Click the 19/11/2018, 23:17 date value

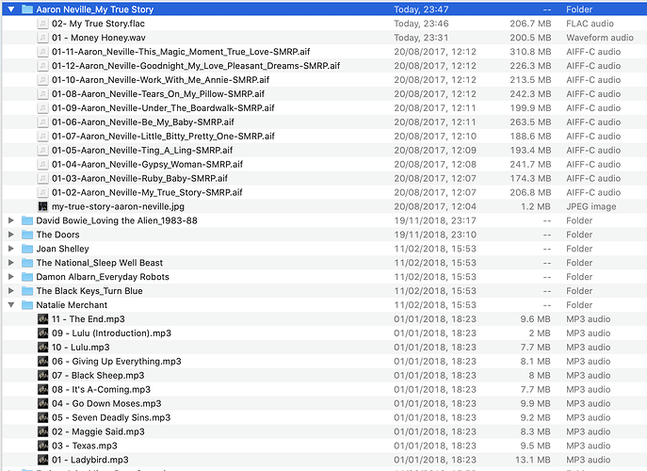435,220
